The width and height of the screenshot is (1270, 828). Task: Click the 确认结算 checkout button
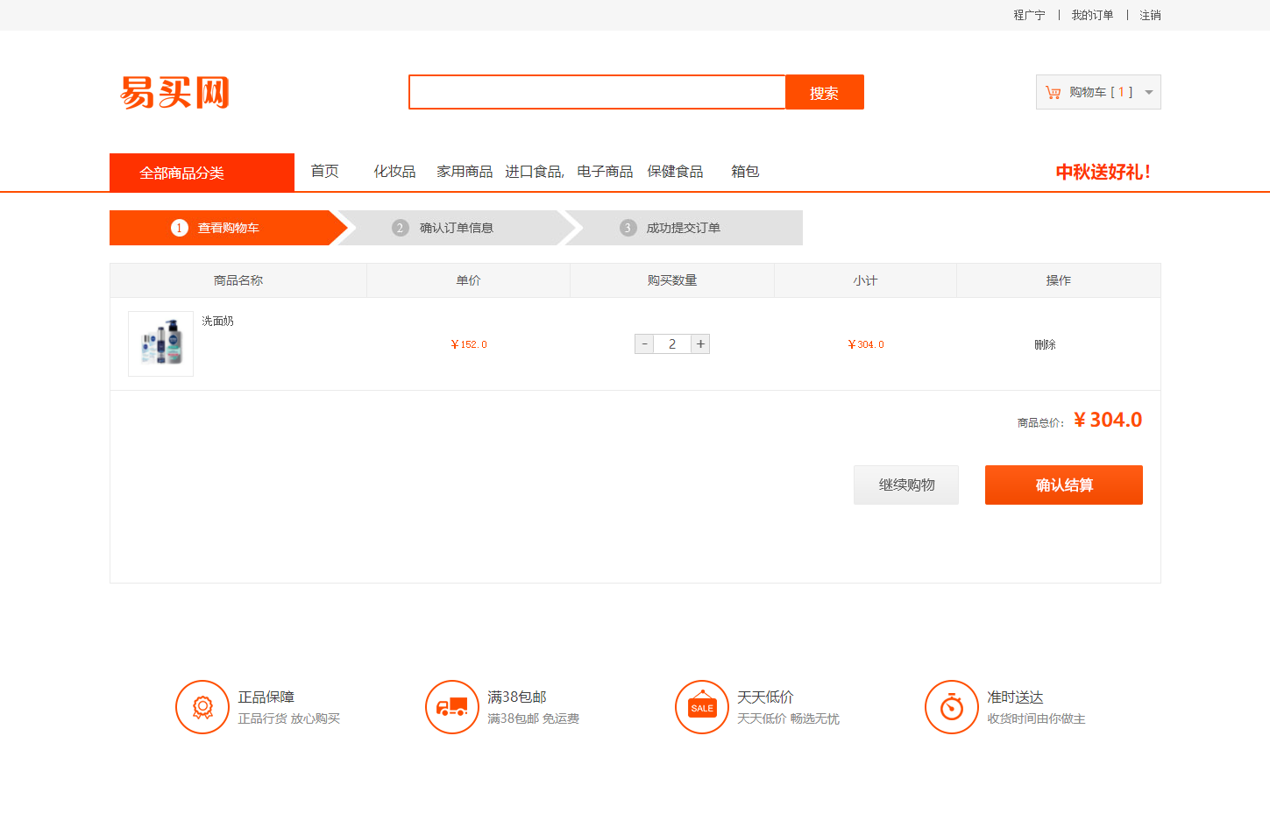pos(1063,485)
